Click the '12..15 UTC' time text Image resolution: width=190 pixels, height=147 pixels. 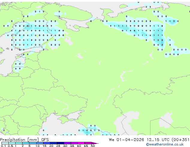tap(158, 140)
